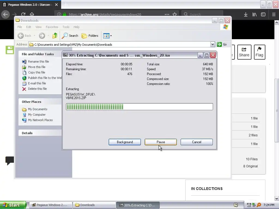This screenshot has width=279, height=209.
Task: Expand the Address bar dropdown arrow
Action: [213, 44]
